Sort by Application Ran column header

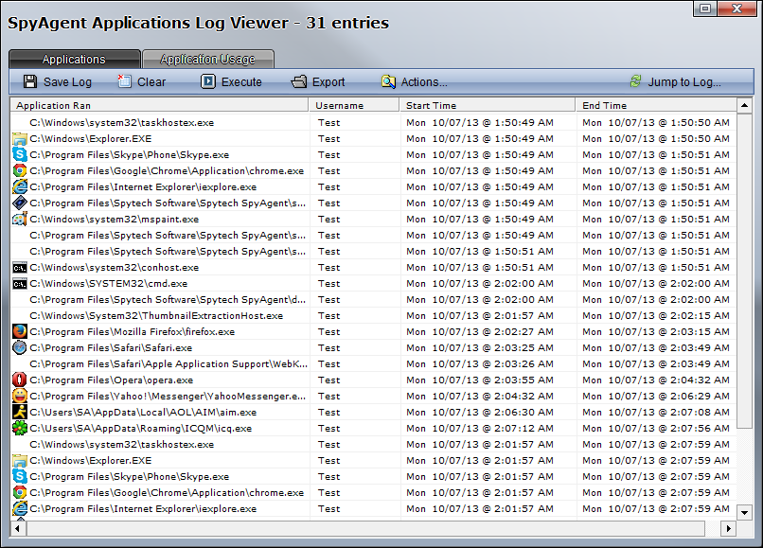pyautogui.click(x=159, y=106)
